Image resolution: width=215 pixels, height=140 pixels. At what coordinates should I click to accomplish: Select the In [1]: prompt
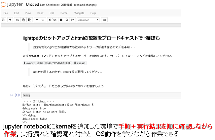pos(15,95)
